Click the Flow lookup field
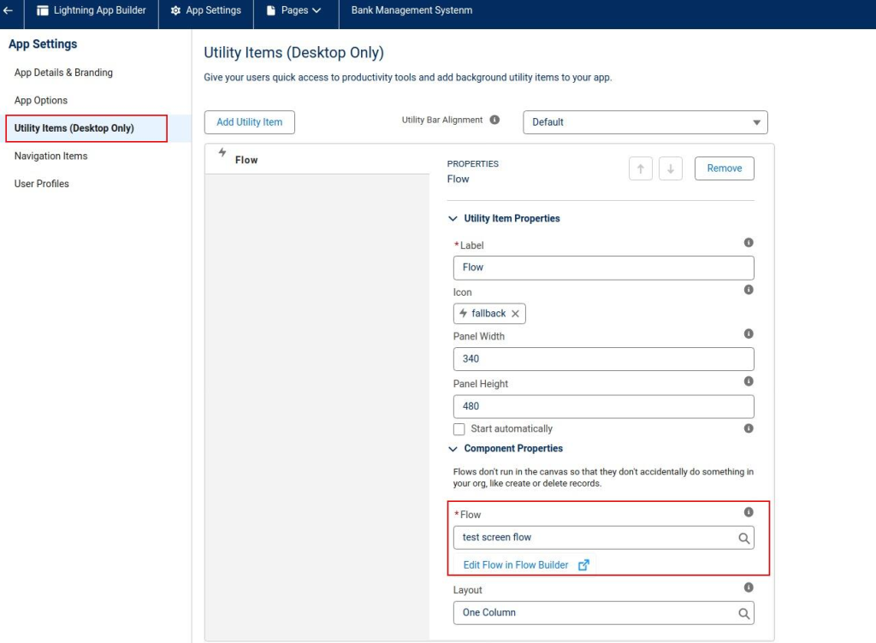 click(603, 538)
